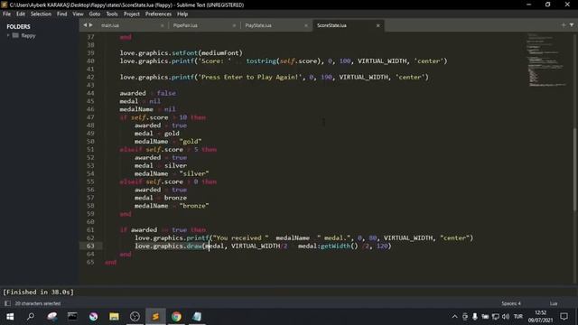Viewport: 578px width, 325px height.
Task: Open the Project menu
Action: pos(132,14)
